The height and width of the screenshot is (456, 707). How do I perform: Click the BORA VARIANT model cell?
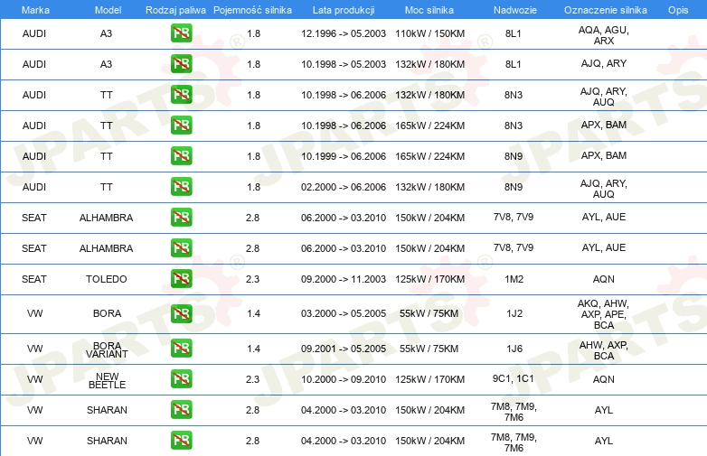[107, 349]
